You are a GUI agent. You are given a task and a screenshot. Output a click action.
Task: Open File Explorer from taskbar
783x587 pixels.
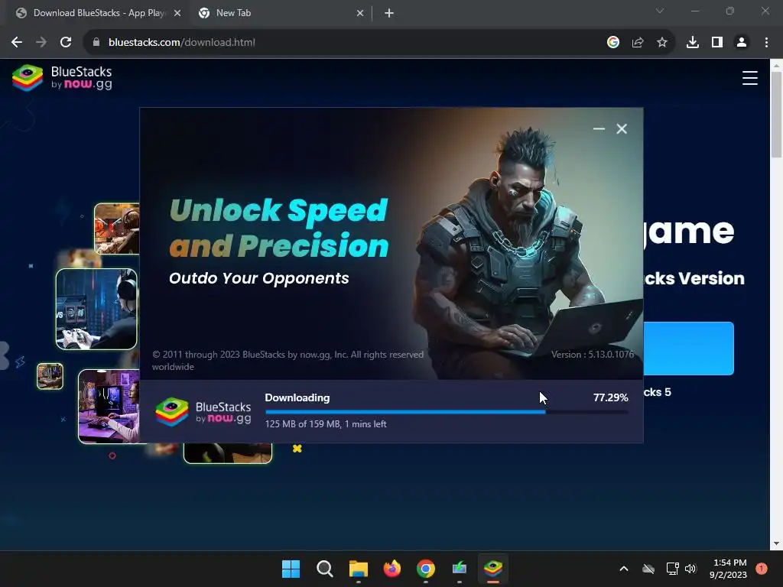coord(358,569)
